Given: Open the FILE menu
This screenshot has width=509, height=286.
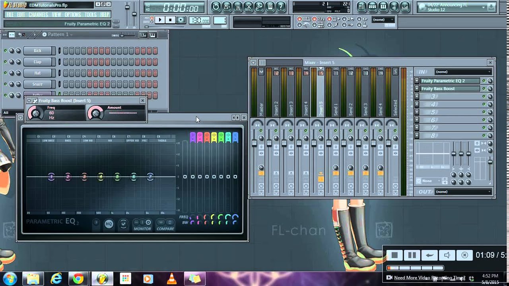Looking at the screenshot, I should pos(10,15).
